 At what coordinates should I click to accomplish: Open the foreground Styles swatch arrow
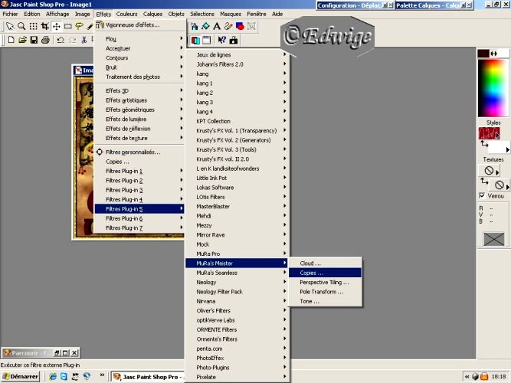[497, 135]
